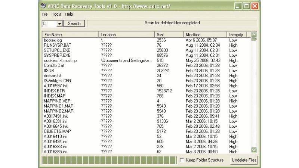Sort by Integrity column header
Viewport: 299px width, 168px height.
(x=237, y=35)
